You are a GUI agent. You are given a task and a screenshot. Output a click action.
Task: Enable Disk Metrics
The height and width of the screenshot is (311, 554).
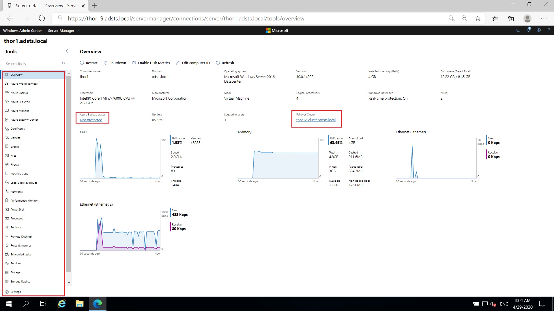click(x=151, y=63)
